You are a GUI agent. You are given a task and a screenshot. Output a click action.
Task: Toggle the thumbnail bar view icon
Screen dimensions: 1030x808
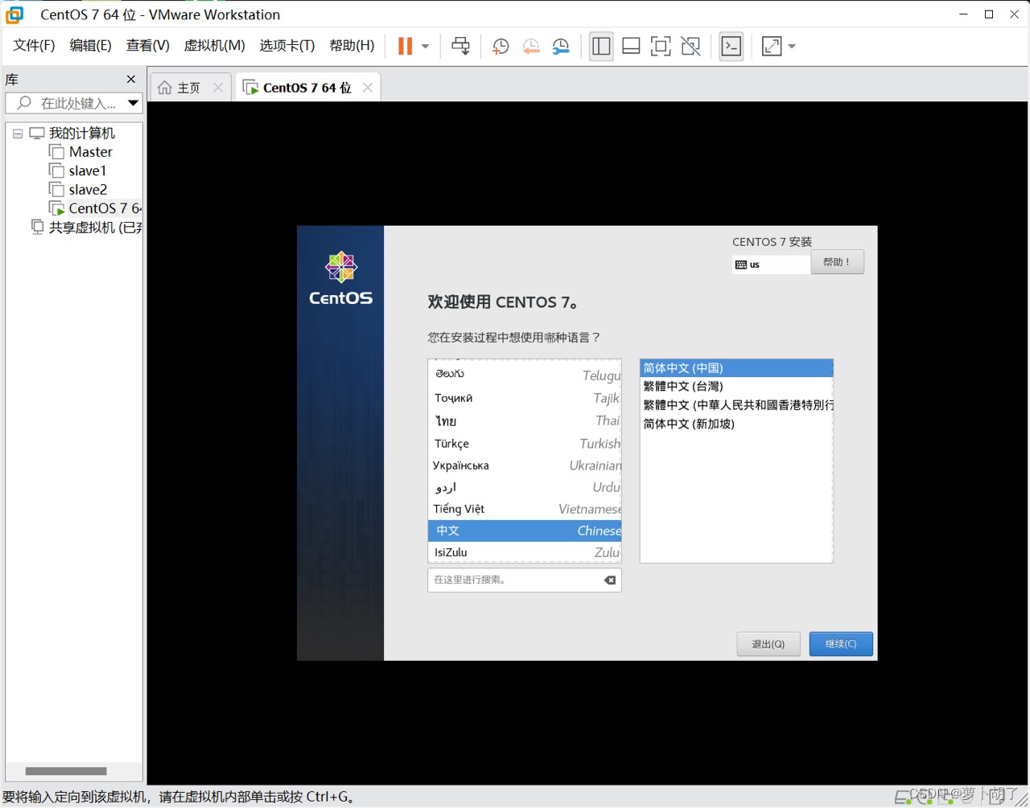632,47
